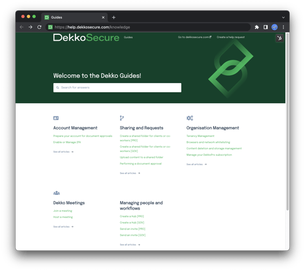Viewport: 305px width, 271px height.
Task: Open Dekko Meetings heading
Action: coord(69,203)
